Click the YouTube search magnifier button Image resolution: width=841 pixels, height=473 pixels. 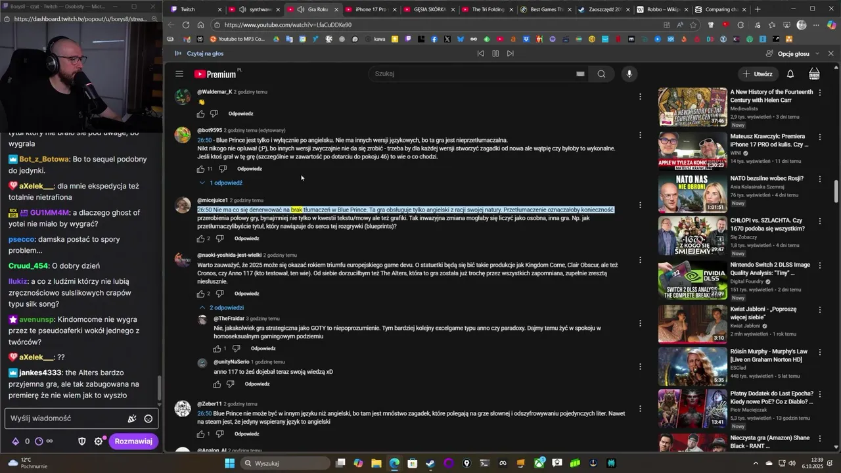coord(601,74)
